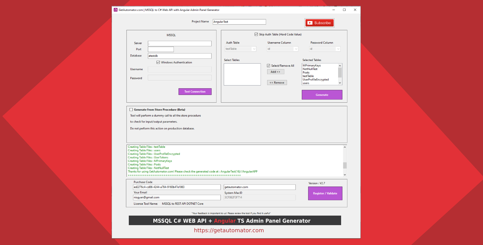Open the Auth Table dropdown

[240, 49]
